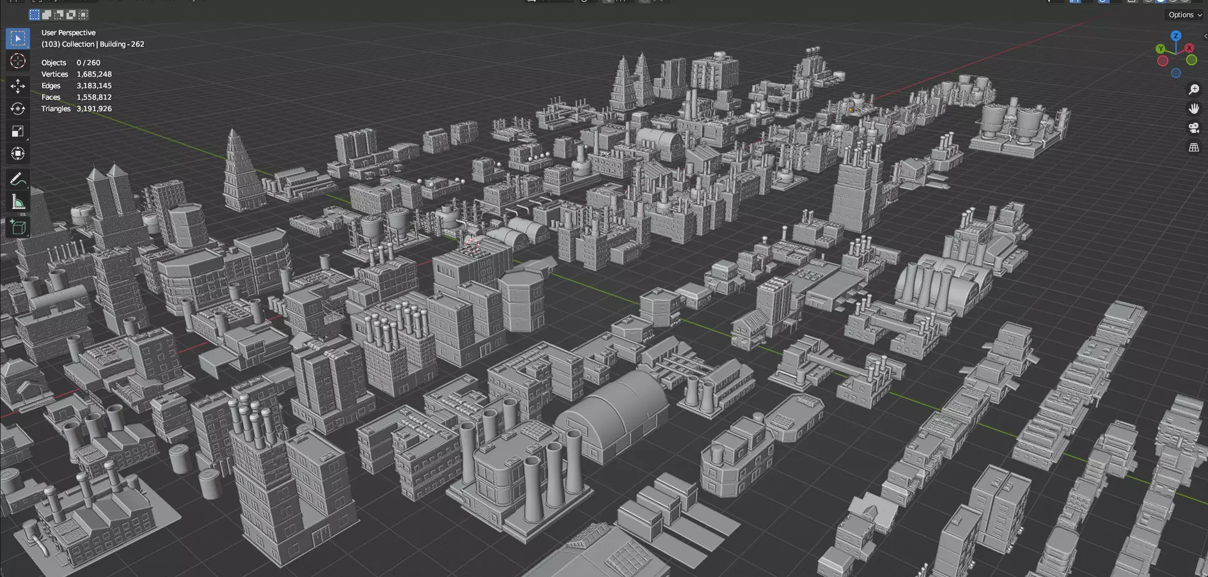Click the Add Cube tool
The image size is (1208, 577).
point(18,227)
